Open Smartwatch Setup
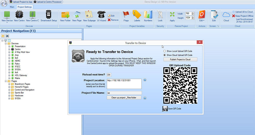The image size is (255, 135). 49,16
